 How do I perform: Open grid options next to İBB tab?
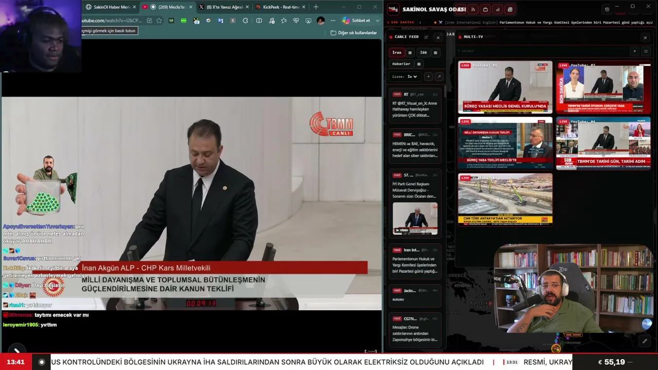[x=435, y=52]
